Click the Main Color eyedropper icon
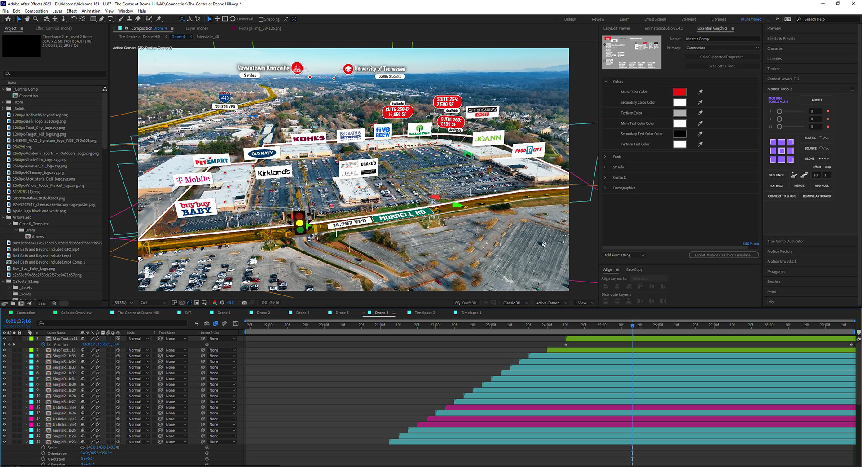Viewport: 862px width, 467px height. click(700, 92)
